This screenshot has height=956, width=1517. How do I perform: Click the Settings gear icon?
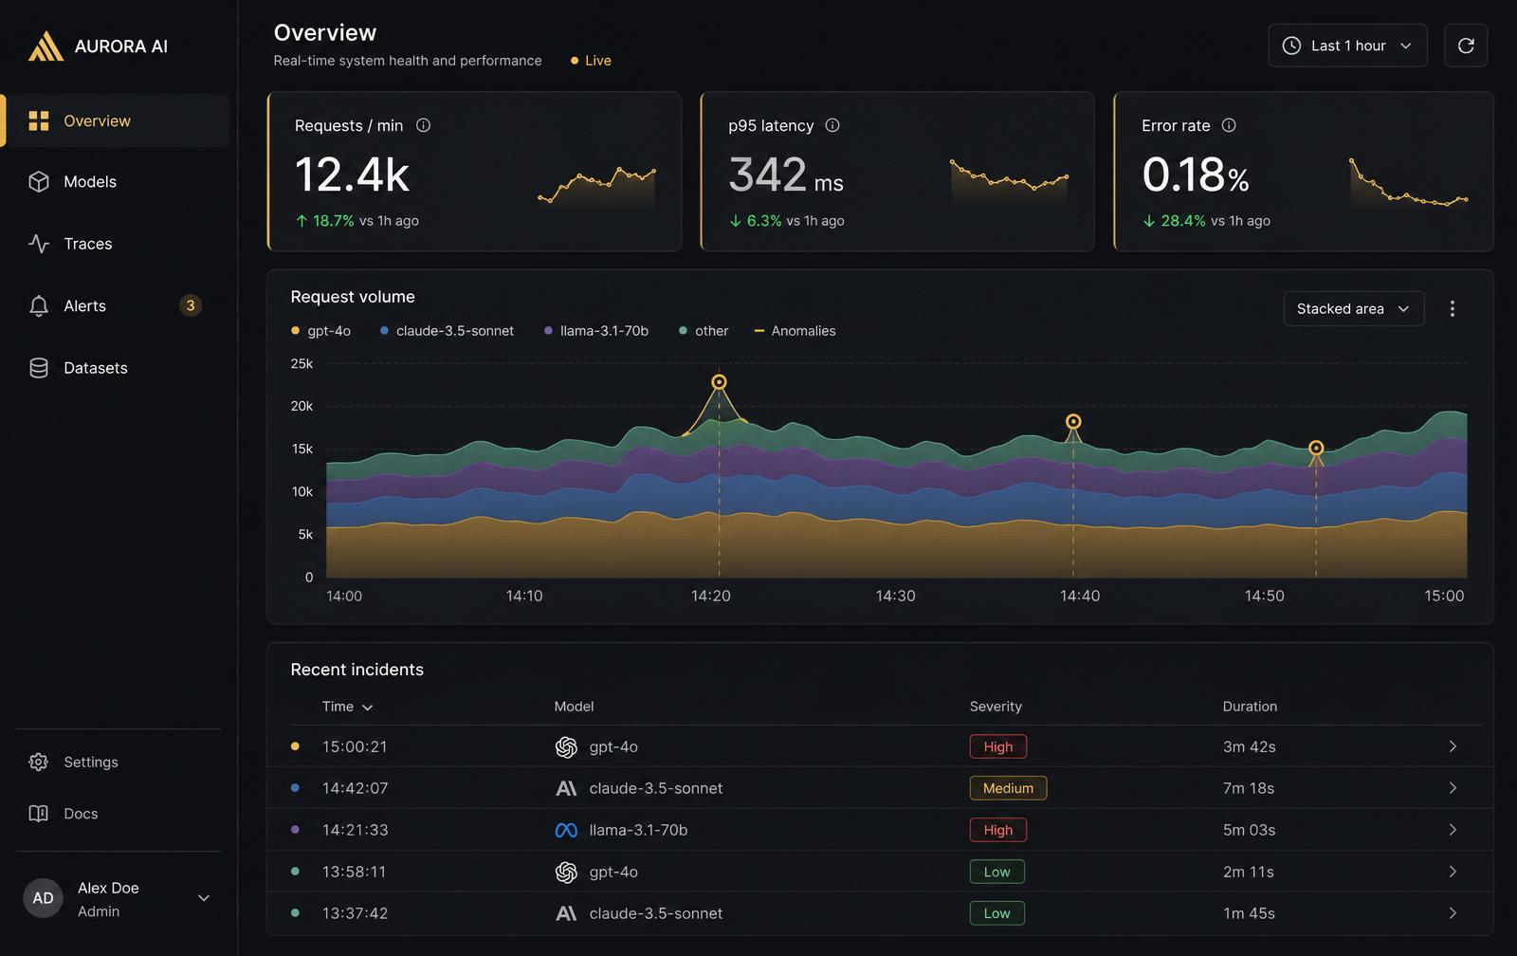pyautogui.click(x=39, y=762)
